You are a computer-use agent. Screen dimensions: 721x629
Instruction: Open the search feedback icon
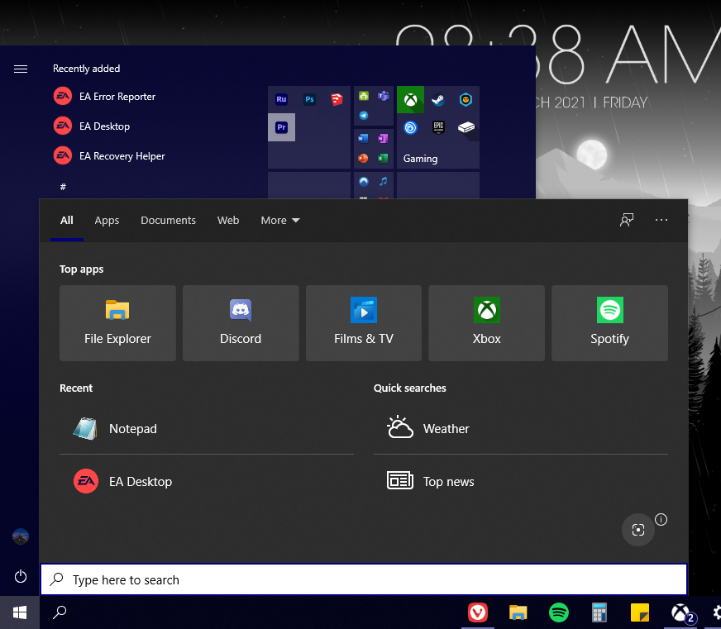tap(627, 220)
